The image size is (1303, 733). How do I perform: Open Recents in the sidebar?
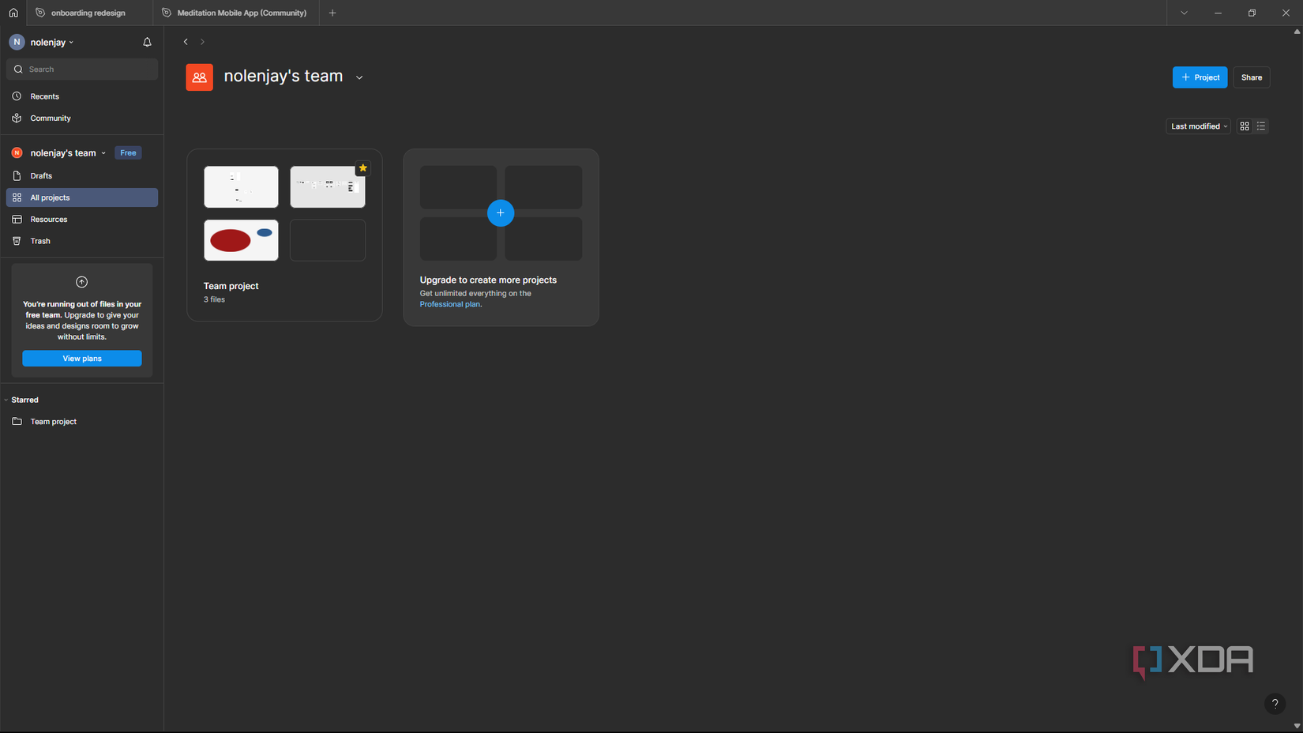[x=45, y=96]
